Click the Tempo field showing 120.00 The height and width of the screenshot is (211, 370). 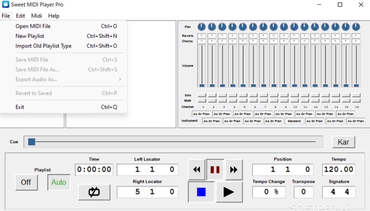coord(339,169)
